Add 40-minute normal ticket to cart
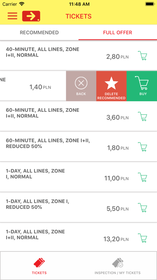The width and height of the screenshot is (157, 280). tap(143, 56)
